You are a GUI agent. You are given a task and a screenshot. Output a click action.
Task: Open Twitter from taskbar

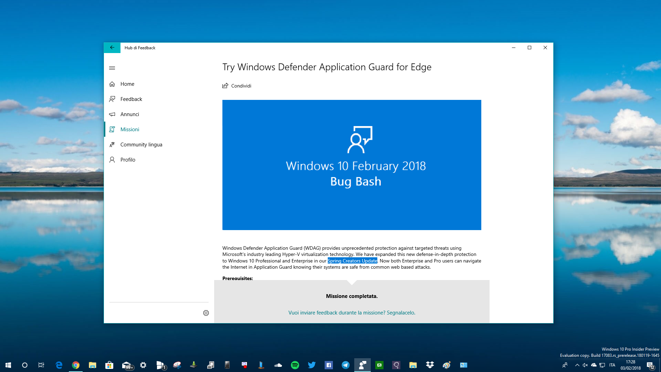(312, 365)
